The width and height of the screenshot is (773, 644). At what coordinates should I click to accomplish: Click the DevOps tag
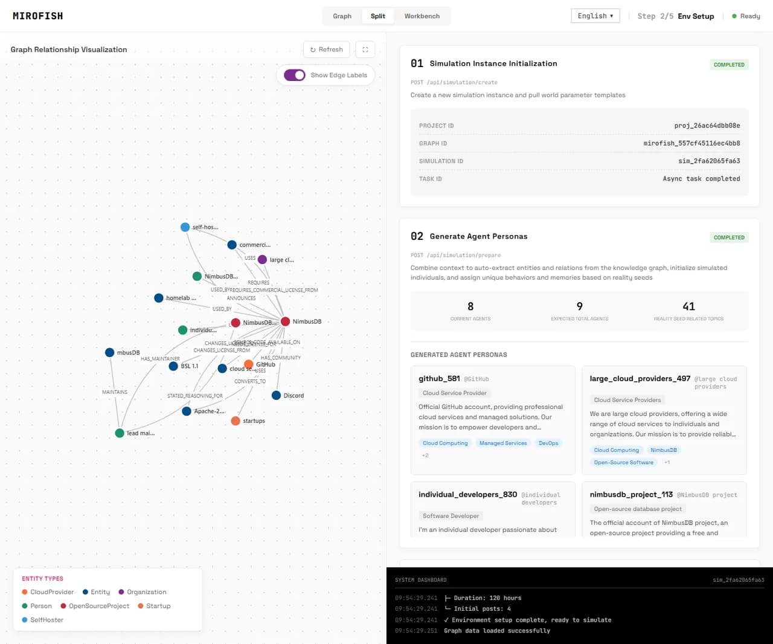click(548, 443)
